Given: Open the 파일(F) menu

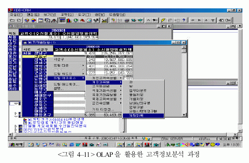Looking at the screenshot, I should [x=16, y=15].
